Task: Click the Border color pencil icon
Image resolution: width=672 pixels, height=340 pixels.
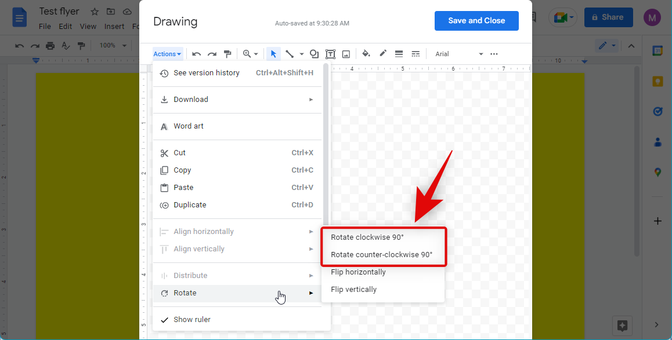Action: pos(383,54)
